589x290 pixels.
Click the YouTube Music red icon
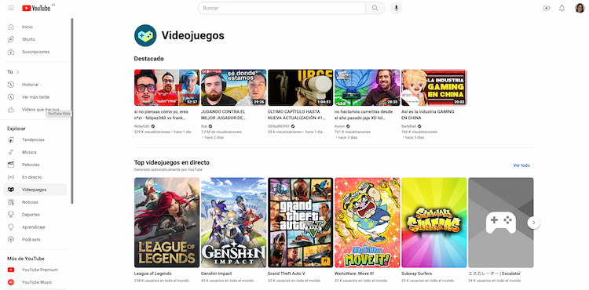click(x=11, y=282)
